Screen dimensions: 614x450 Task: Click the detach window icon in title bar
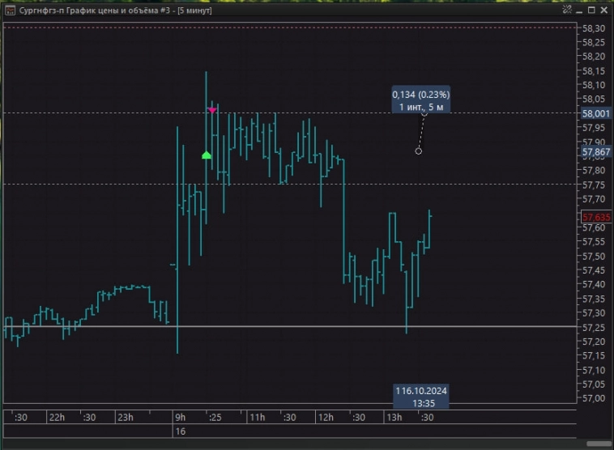click(x=568, y=10)
